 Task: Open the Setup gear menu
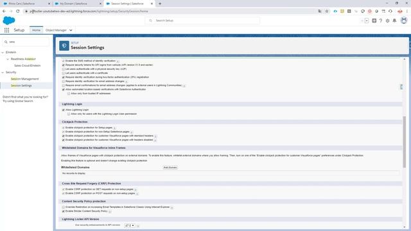tap(387, 21)
